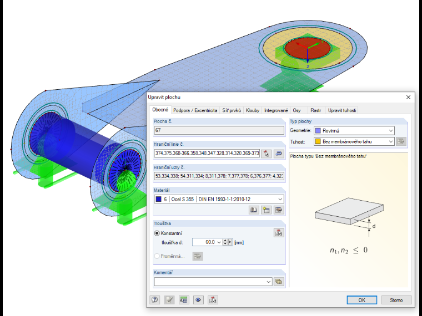The width and height of the screenshot is (422, 316).
Task: Click the Plocha č. field
Action: pyautogui.click(x=219, y=130)
